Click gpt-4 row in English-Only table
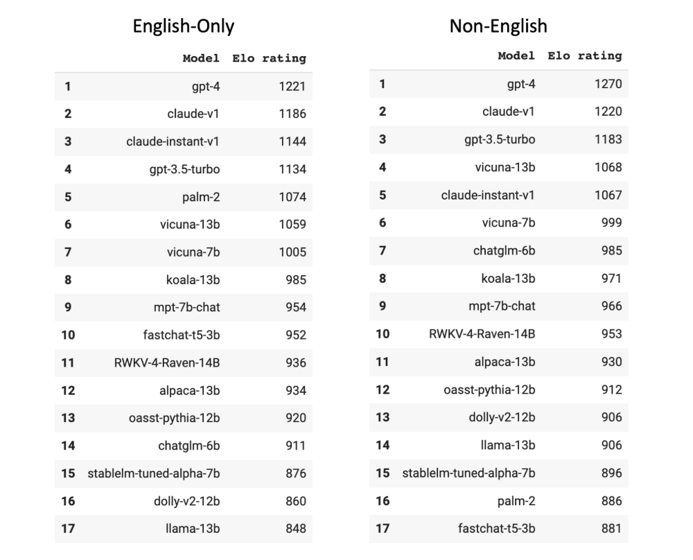 [184, 86]
